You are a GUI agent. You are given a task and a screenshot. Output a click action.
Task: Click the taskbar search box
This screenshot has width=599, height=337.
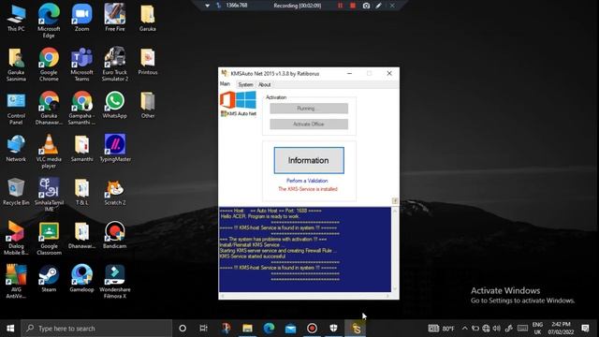click(x=96, y=329)
